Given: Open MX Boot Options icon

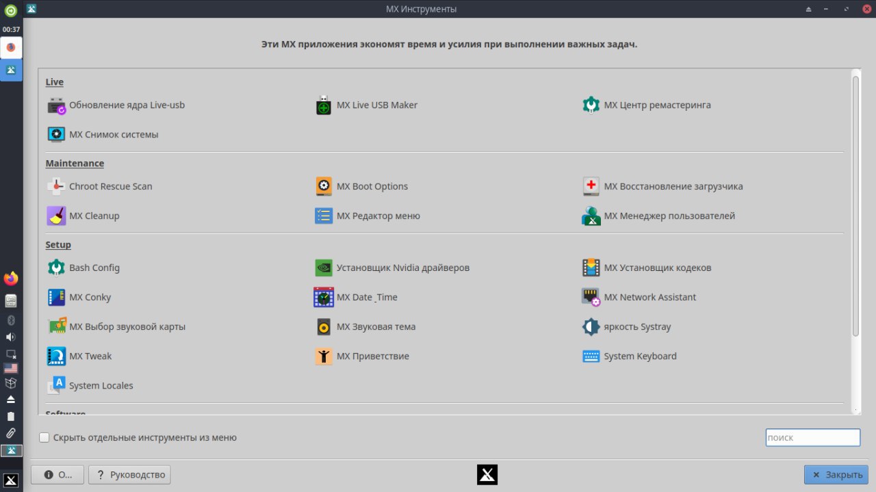Looking at the screenshot, I should [x=324, y=187].
